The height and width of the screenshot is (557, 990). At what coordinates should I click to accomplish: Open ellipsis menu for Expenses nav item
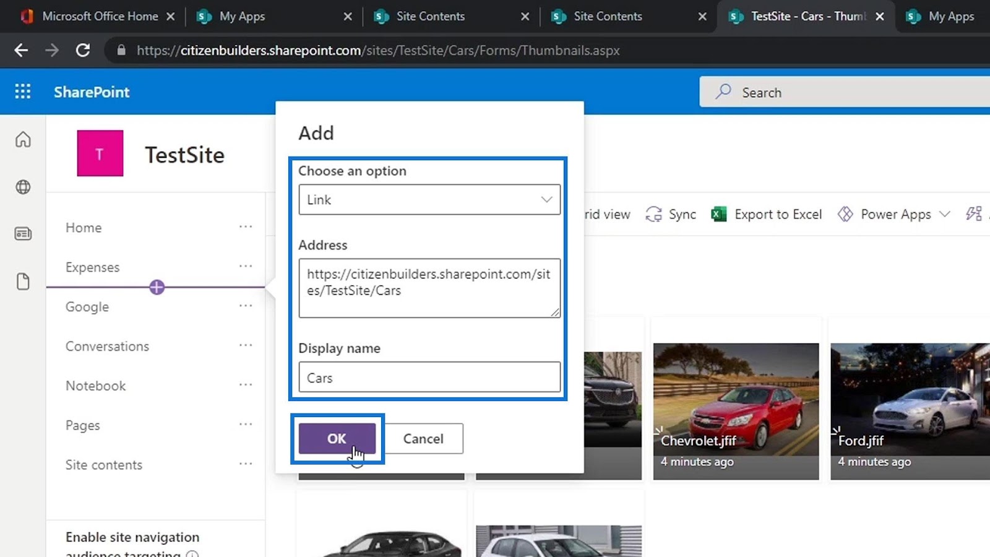246,266
